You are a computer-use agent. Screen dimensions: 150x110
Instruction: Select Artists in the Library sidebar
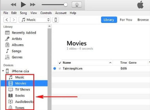(x=17, y=39)
